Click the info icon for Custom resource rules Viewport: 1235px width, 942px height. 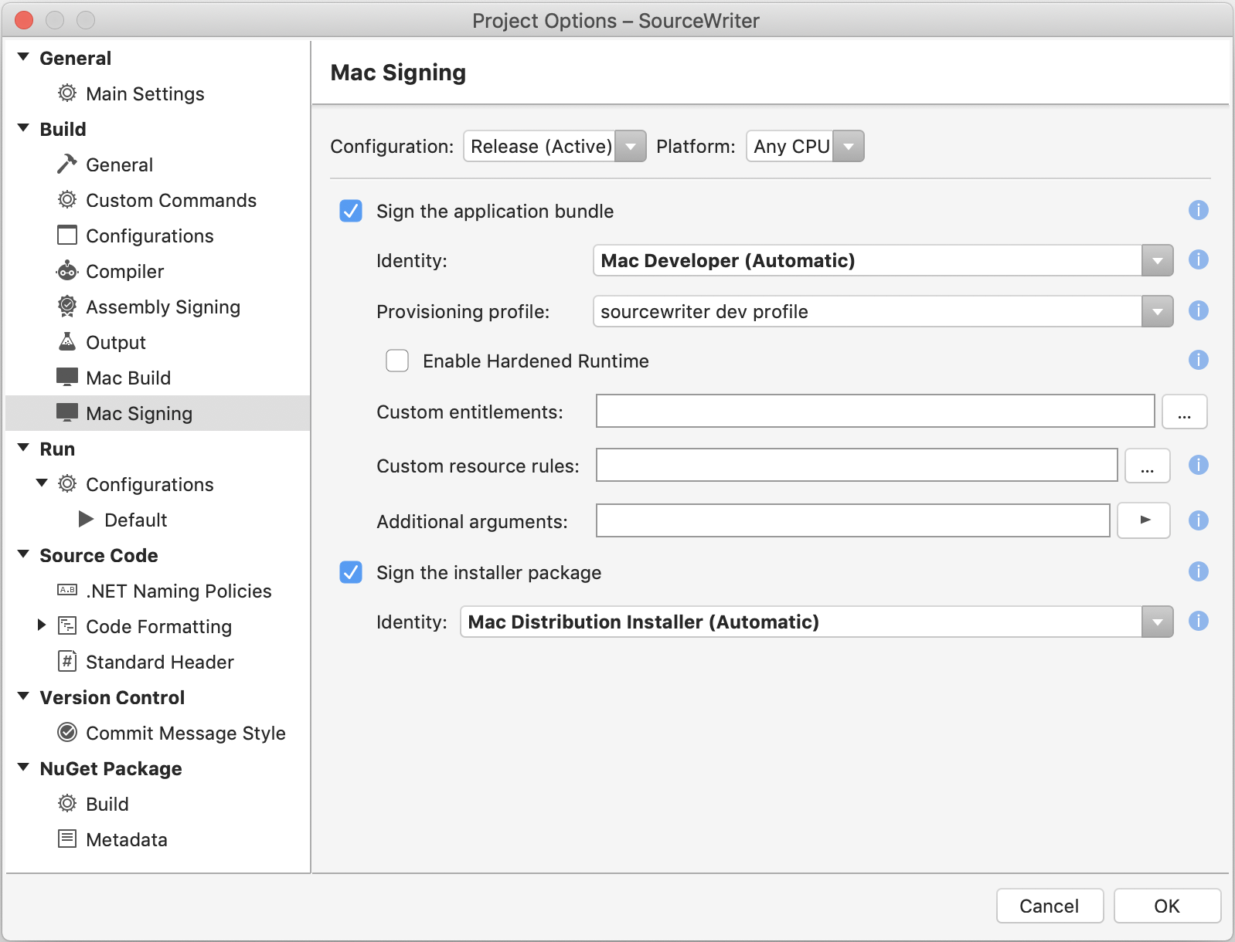1198,466
